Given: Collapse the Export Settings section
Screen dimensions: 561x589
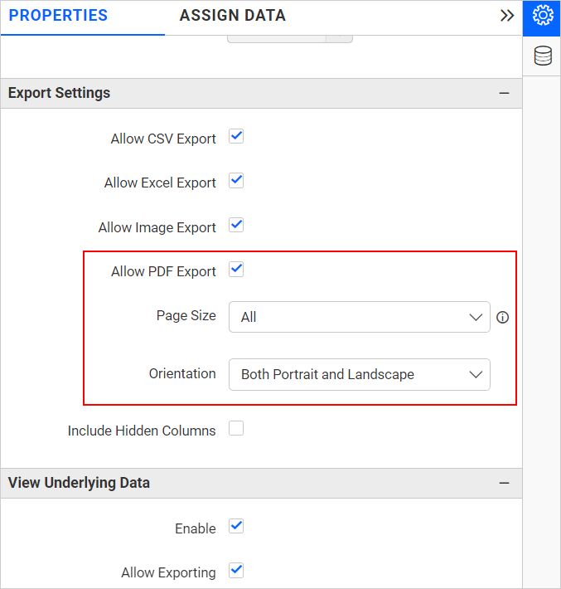Looking at the screenshot, I should (505, 93).
